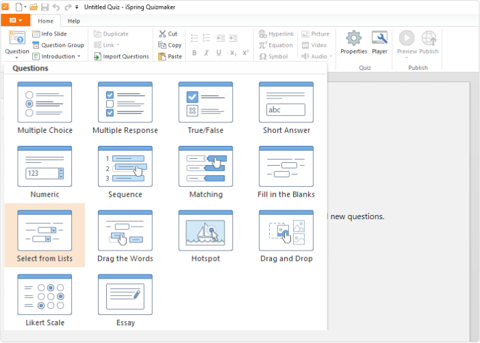Insert an Info Slide
Screen dimensions: 480x343
pos(49,34)
